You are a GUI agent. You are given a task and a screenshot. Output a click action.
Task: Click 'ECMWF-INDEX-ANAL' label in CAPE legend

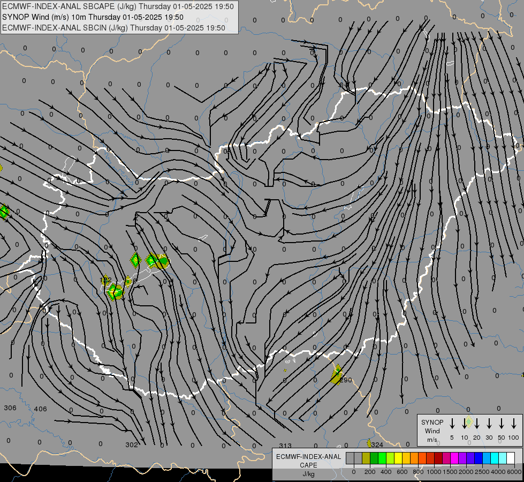308,457
